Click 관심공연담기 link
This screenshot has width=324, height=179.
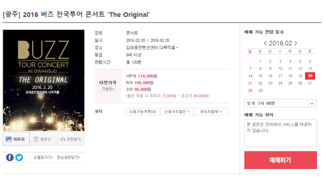tap(69, 157)
